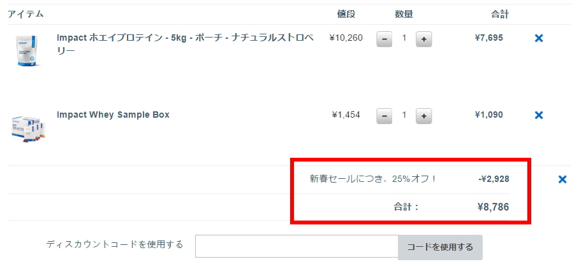The height and width of the screenshot is (264, 572).
Task: Decrease quantity of Impact Whey Sample Box
Action: (385, 116)
